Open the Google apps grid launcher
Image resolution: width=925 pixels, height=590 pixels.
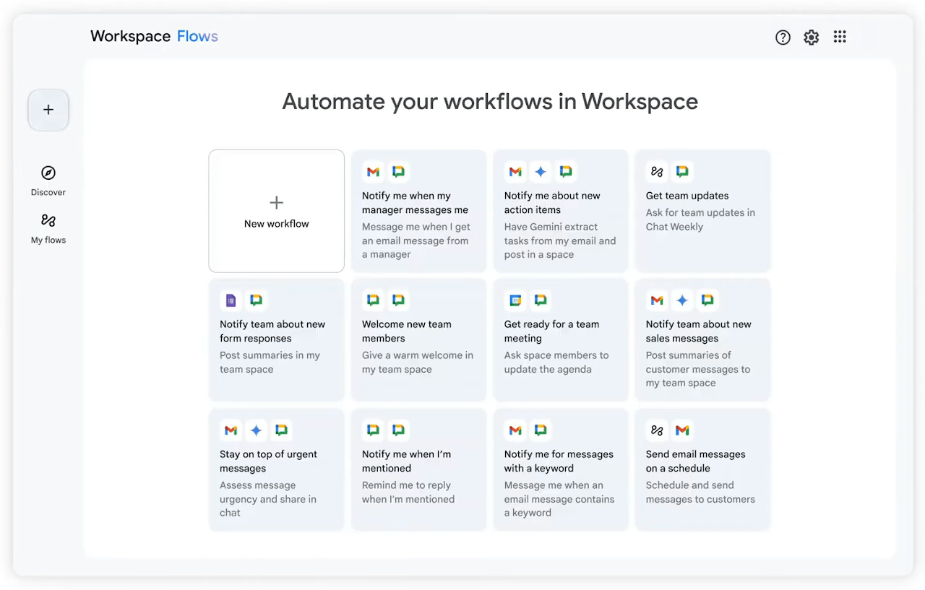point(840,37)
